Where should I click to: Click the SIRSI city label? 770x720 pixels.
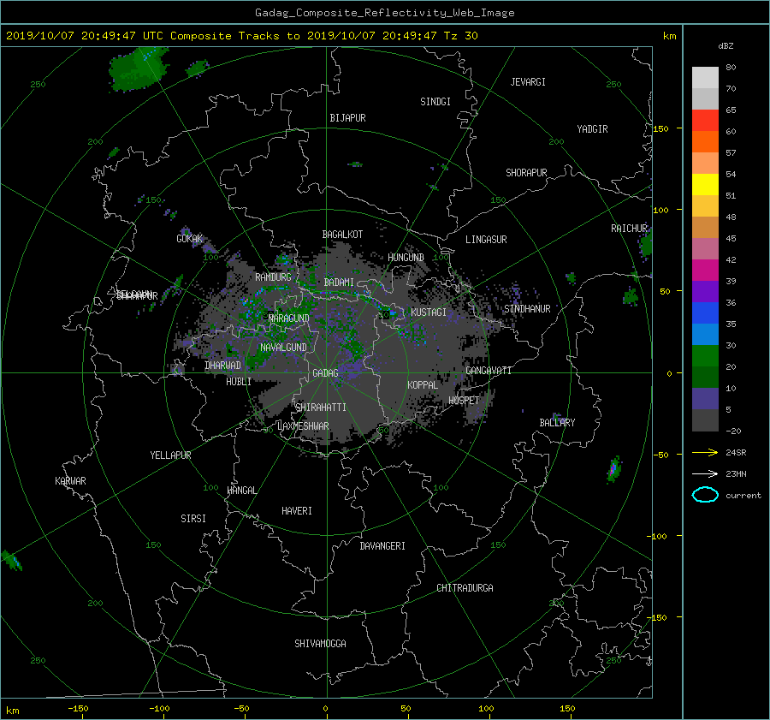coord(193,519)
